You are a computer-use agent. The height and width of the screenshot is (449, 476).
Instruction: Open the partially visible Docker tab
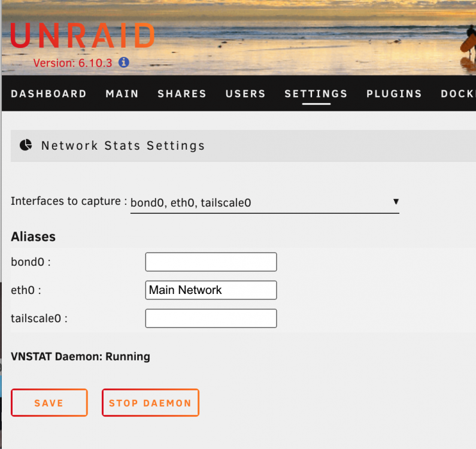[458, 94]
